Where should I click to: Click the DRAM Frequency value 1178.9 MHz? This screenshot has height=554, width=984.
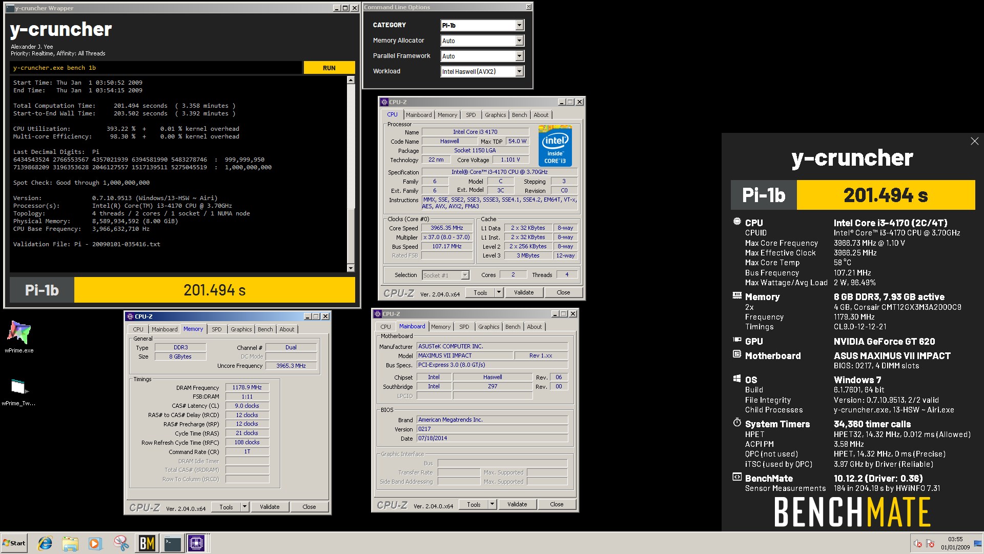247,387
